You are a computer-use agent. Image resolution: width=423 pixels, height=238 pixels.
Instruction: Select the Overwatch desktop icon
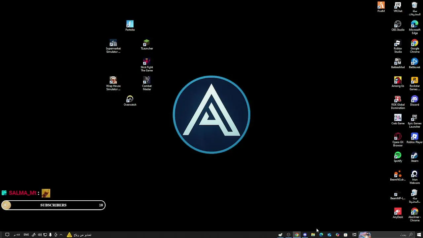point(130,101)
